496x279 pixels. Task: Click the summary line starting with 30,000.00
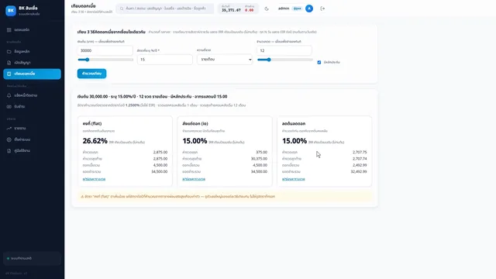pyautogui.click(x=152, y=96)
